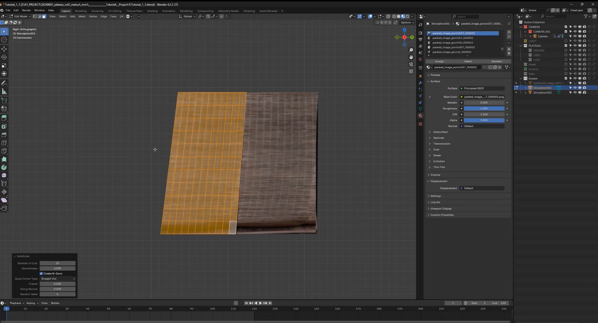The image size is (598, 323).
Task: Click the Deselect button
Action: pos(497,61)
